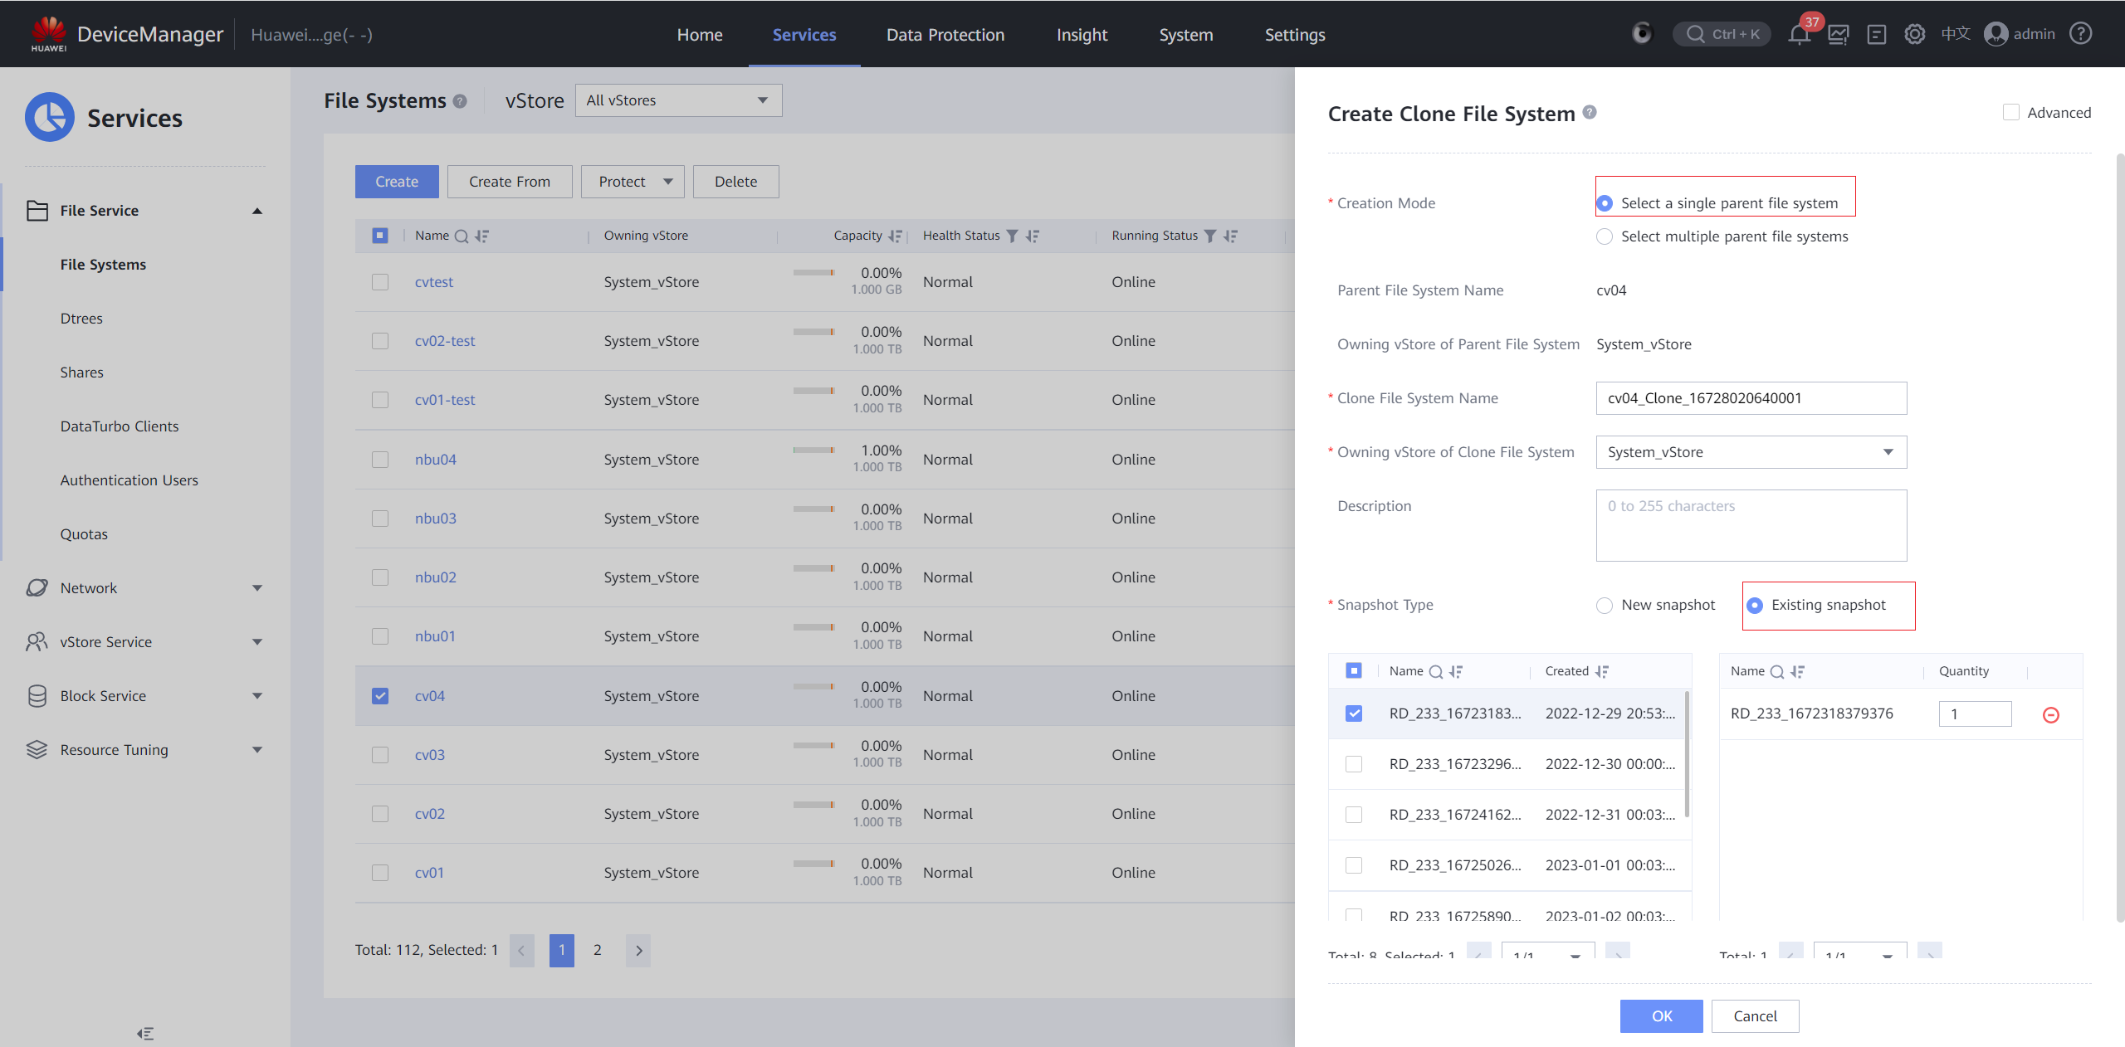
Task: Check the cv03 file system row checkbox
Action: pos(380,755)
